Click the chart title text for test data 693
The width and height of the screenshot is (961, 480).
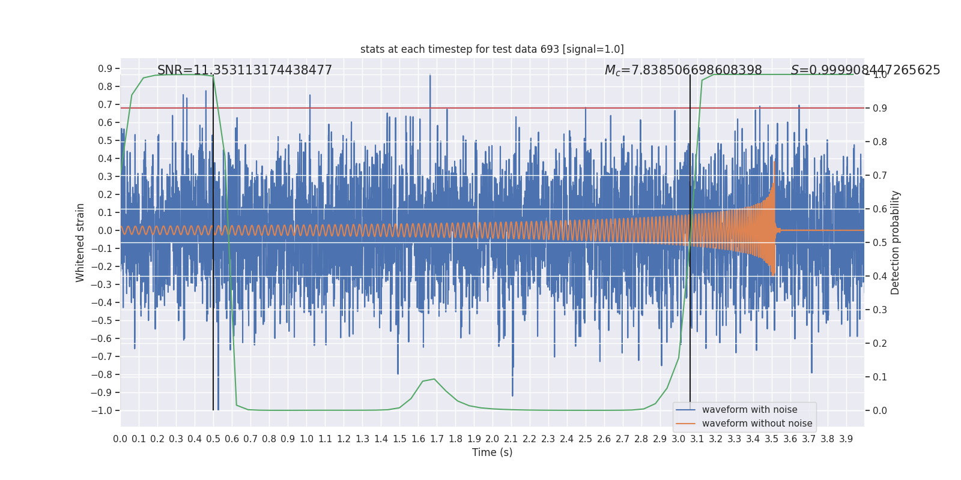coord(492,49)
